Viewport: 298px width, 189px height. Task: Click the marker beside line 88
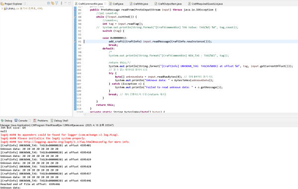pyautogui.click(x=75, y=17)
